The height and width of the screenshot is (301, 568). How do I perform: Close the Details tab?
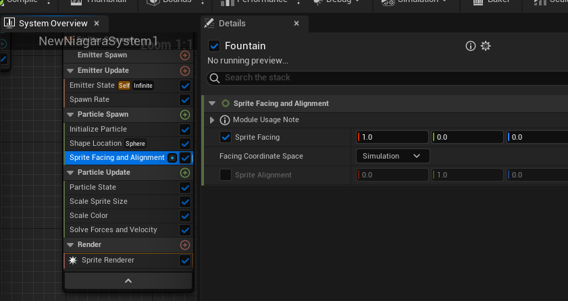[x=296, y=24]
